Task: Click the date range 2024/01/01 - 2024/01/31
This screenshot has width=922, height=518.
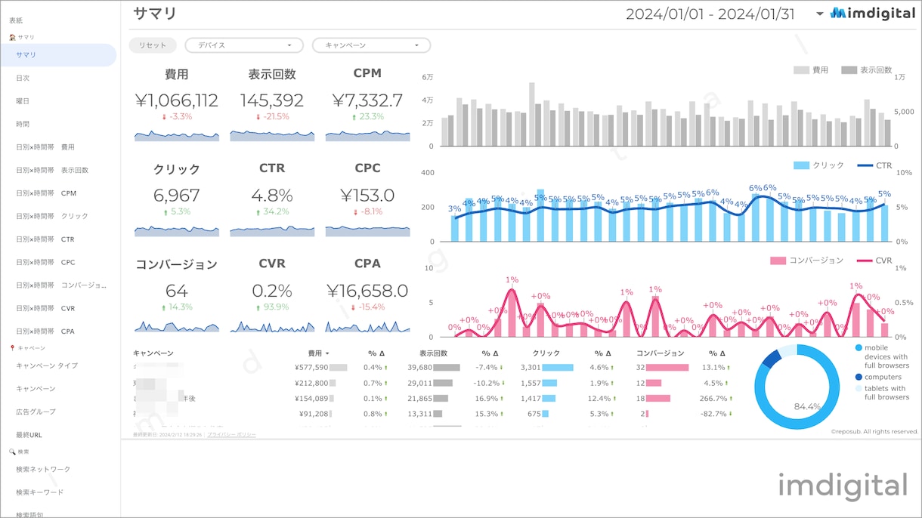Action: coord(710,14)
